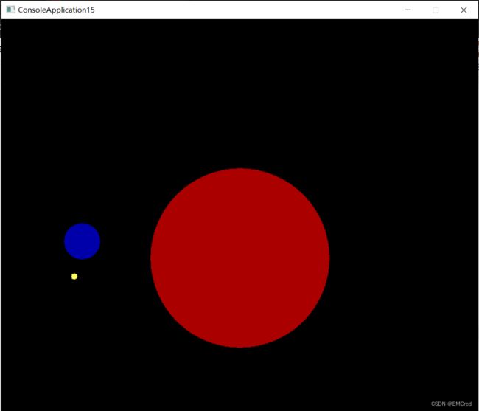Click the disabled maximize button
This screenshot has width=479, height=411.
(x=436, y=10)
